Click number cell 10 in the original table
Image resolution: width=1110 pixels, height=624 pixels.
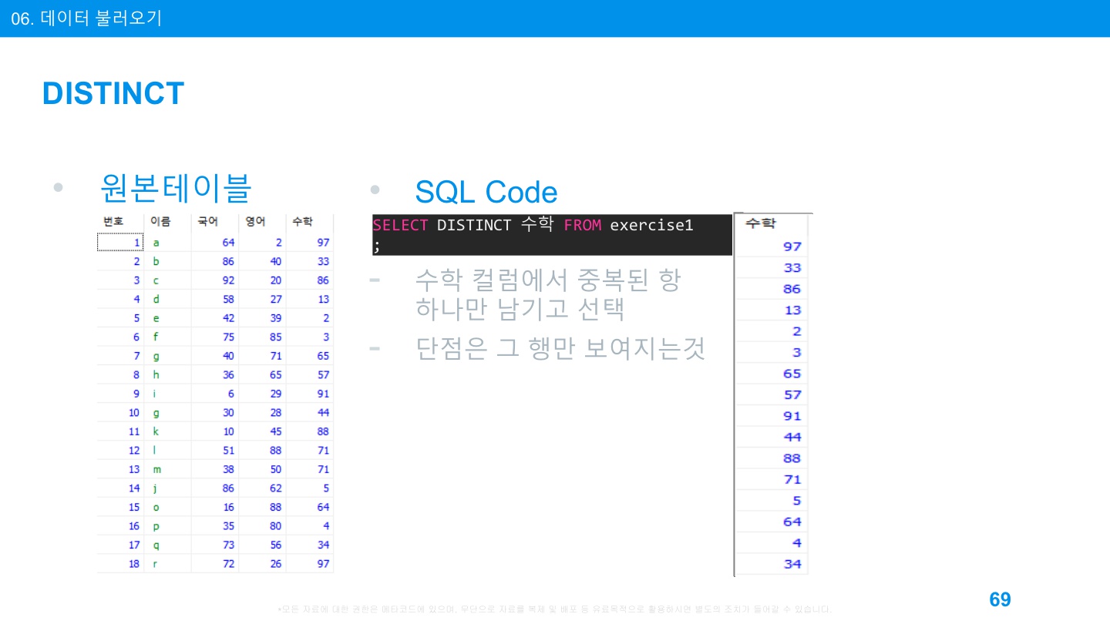coord(134,413)
